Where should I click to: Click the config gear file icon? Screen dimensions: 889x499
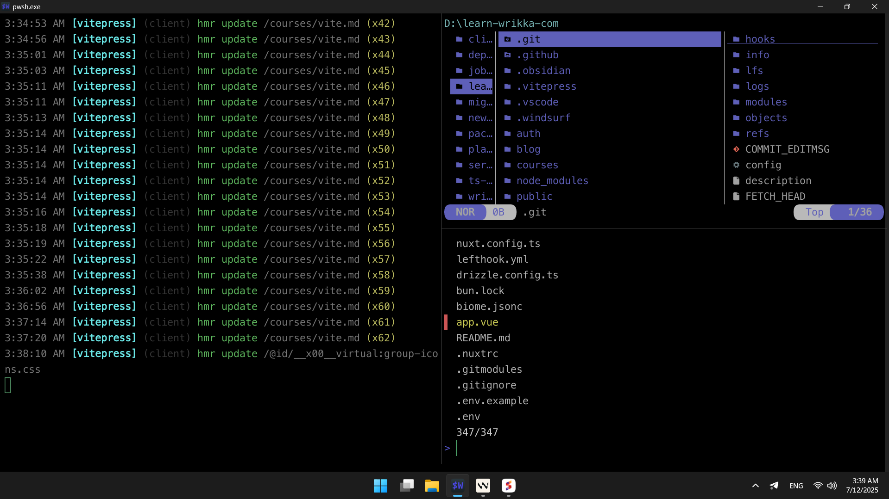click(737, 165)
